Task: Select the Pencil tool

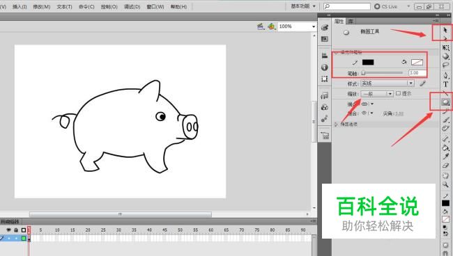Action: pyautogui.click(x=445, y=112)
